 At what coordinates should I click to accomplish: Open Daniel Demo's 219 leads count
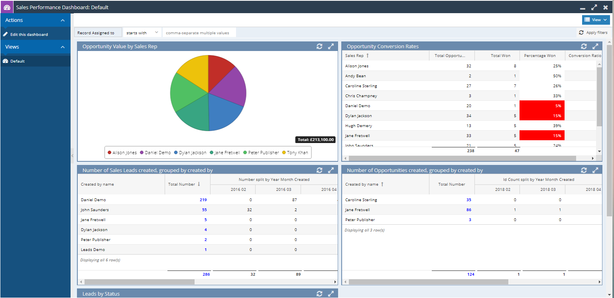pos(203,200)
